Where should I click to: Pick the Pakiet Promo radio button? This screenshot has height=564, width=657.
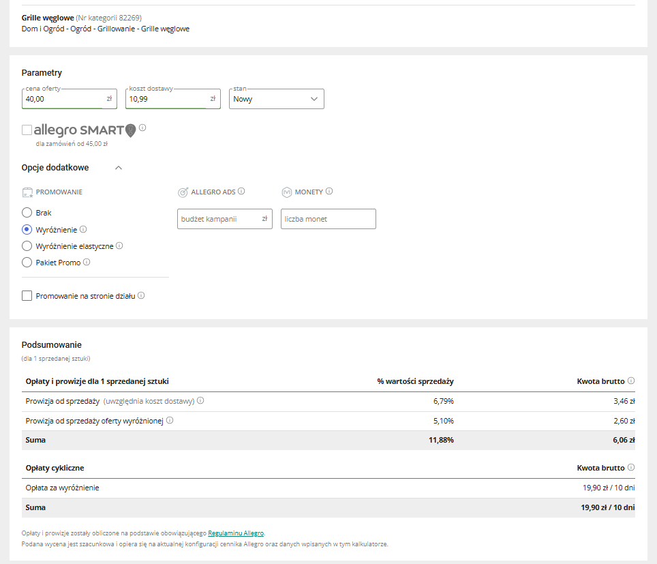click(27, 263)
